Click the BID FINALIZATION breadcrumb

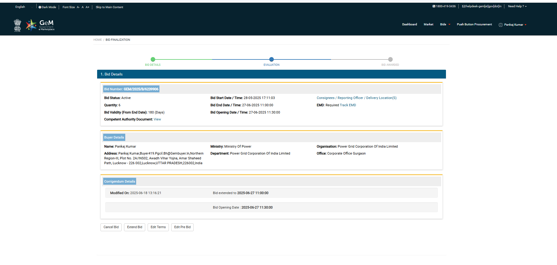pyautogui.click(x=118, y=40)
